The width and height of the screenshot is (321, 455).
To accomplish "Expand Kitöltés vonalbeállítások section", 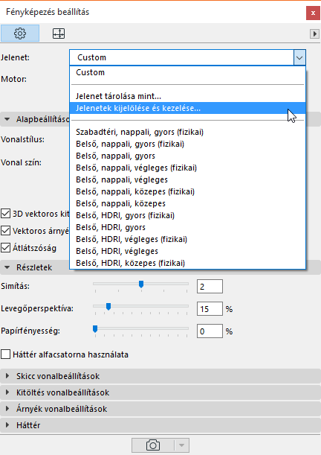I will tap(160, 392).
